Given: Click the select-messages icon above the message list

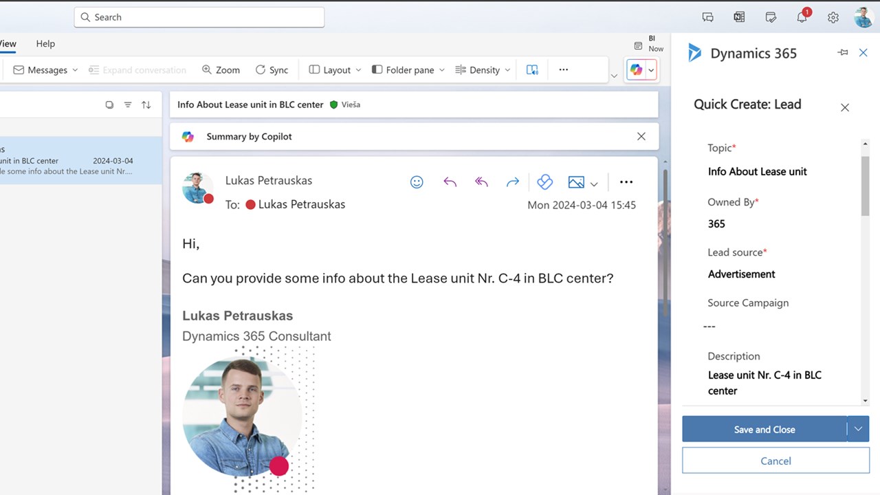Looking at the screenshot, I should click(109, 104).
